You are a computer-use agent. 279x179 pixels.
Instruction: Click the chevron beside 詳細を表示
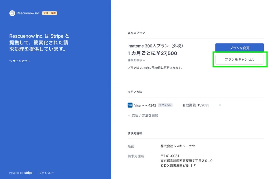point(144,60)
